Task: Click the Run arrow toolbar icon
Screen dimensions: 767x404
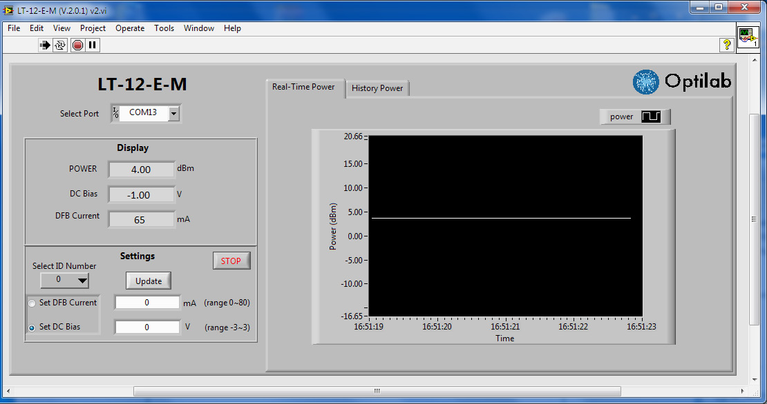Action: pyautogui.click(x=45, y=45)
